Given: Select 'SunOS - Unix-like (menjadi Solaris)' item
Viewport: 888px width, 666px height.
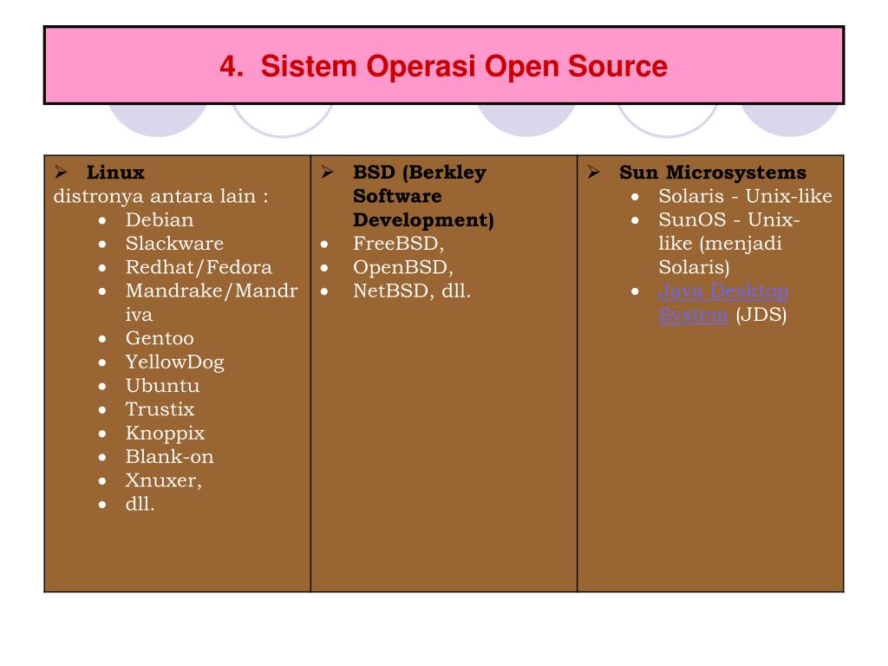Looking at the screenshot, I should point(729,244).
